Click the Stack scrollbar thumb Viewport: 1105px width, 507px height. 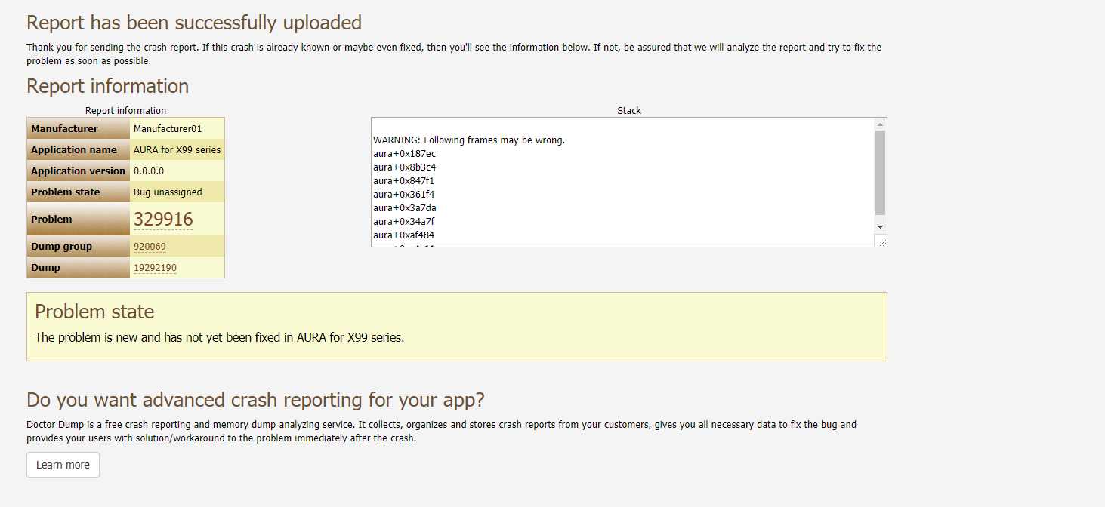(x=880, y=173)
